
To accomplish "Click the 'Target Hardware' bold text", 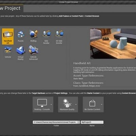I will click(x=38, y=93).
